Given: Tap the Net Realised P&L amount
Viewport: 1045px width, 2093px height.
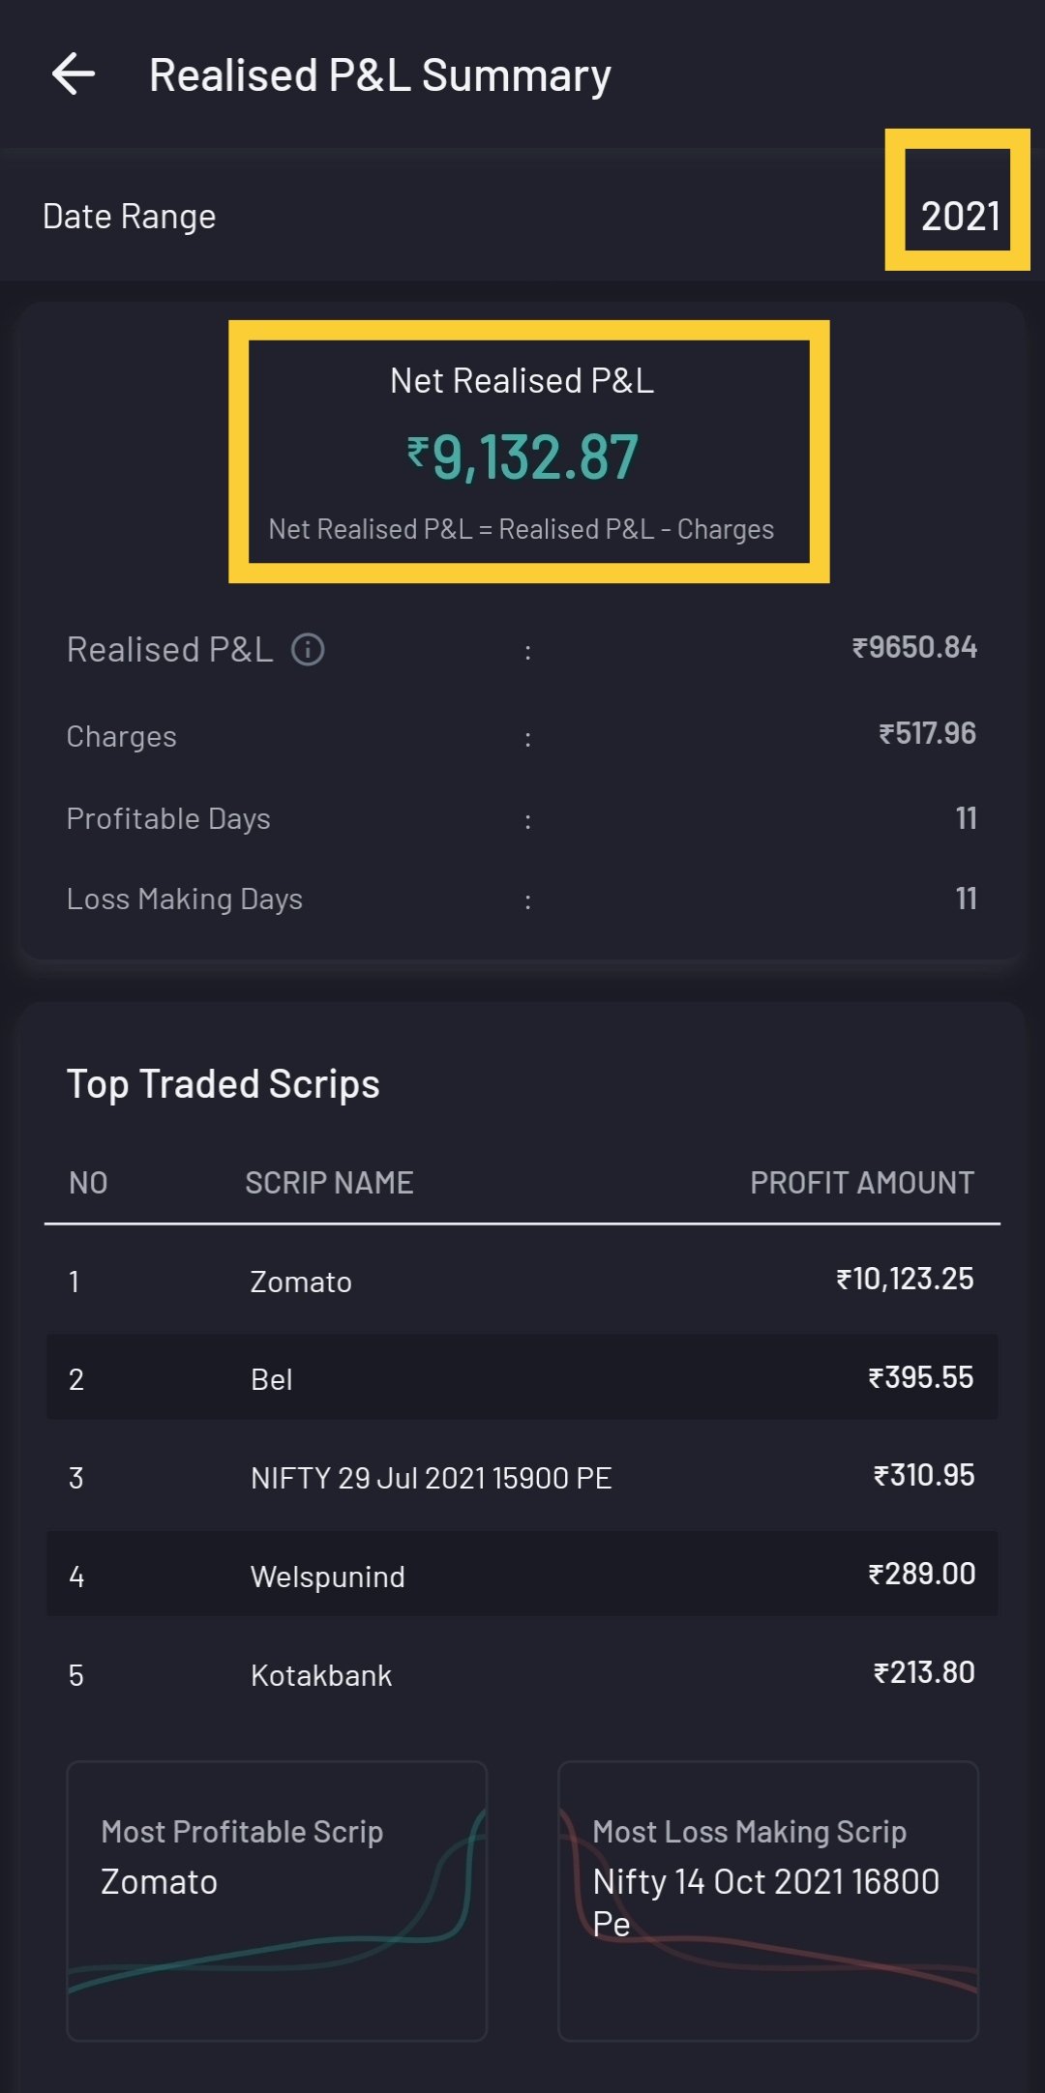Looking at the screenshot, I should pos(522,457).
